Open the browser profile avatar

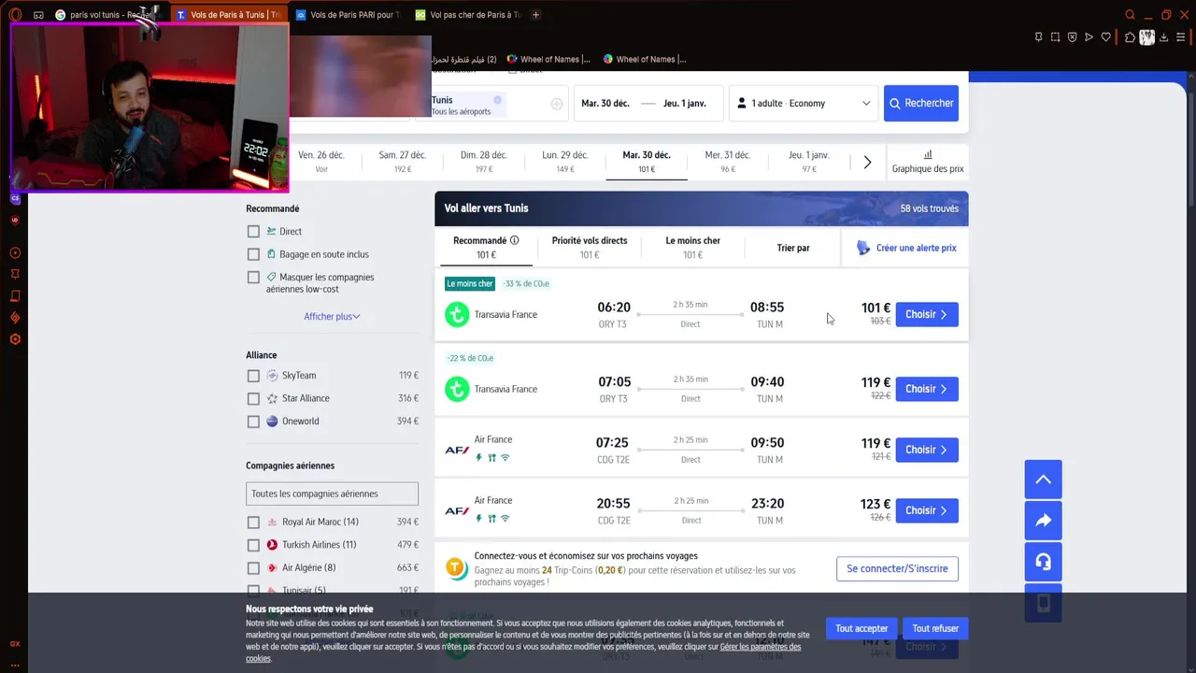click(x=1146, y=37)
